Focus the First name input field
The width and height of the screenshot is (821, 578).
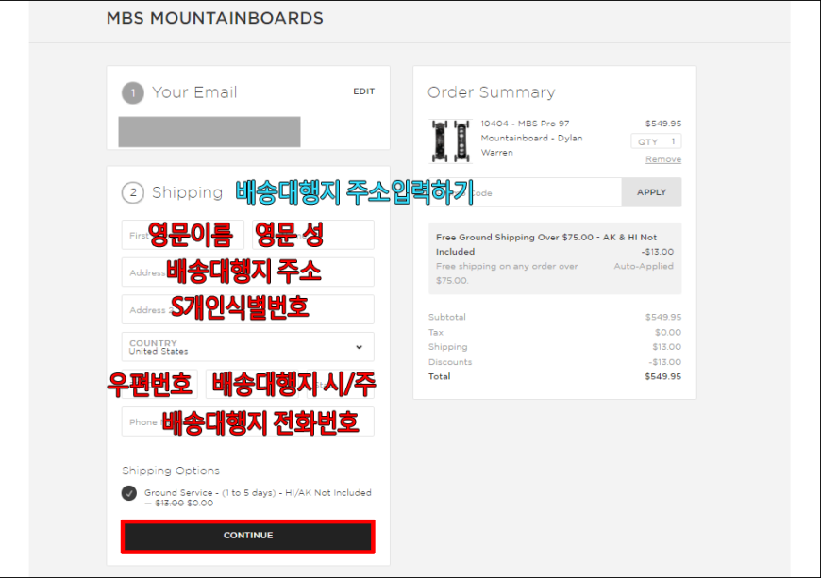coord(183,235)
